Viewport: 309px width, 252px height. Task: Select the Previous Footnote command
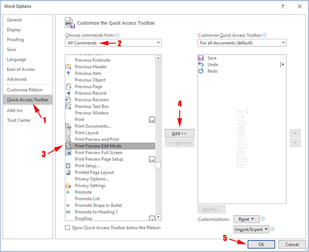110,60
